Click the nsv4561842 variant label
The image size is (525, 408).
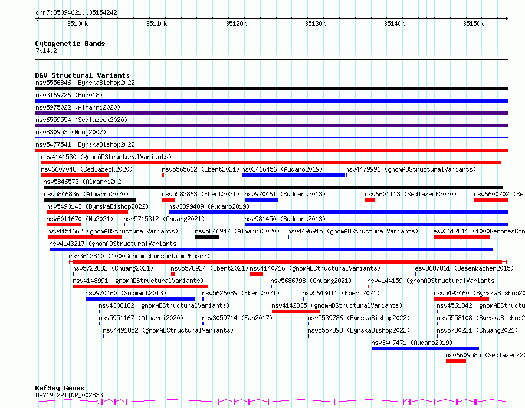pyautogui.click(x=481, y=305)
